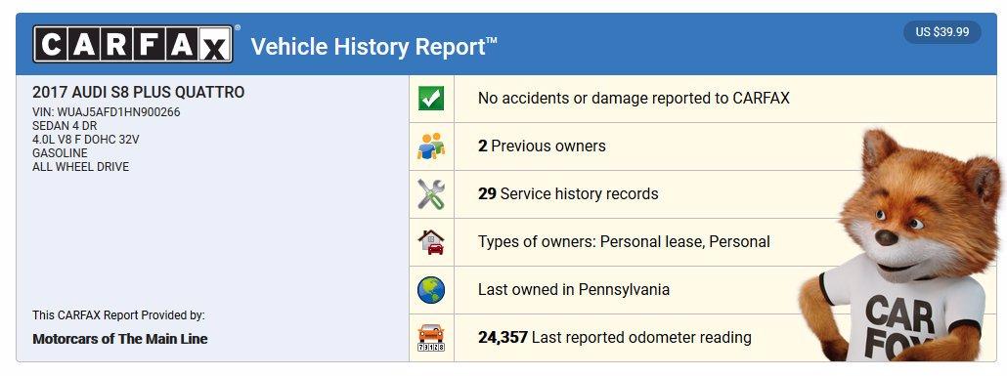Click the globe location icon
Viewport: 1007px width, 376px height.
pos(431,289)
